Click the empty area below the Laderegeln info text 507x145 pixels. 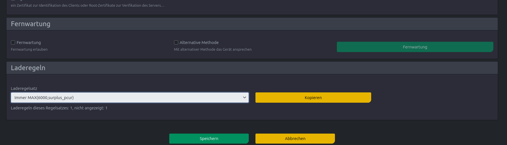252,115
